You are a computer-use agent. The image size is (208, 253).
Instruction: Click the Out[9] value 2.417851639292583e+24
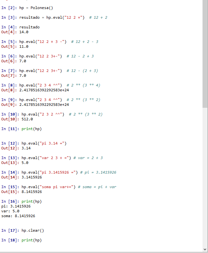(x=44, y=105)
